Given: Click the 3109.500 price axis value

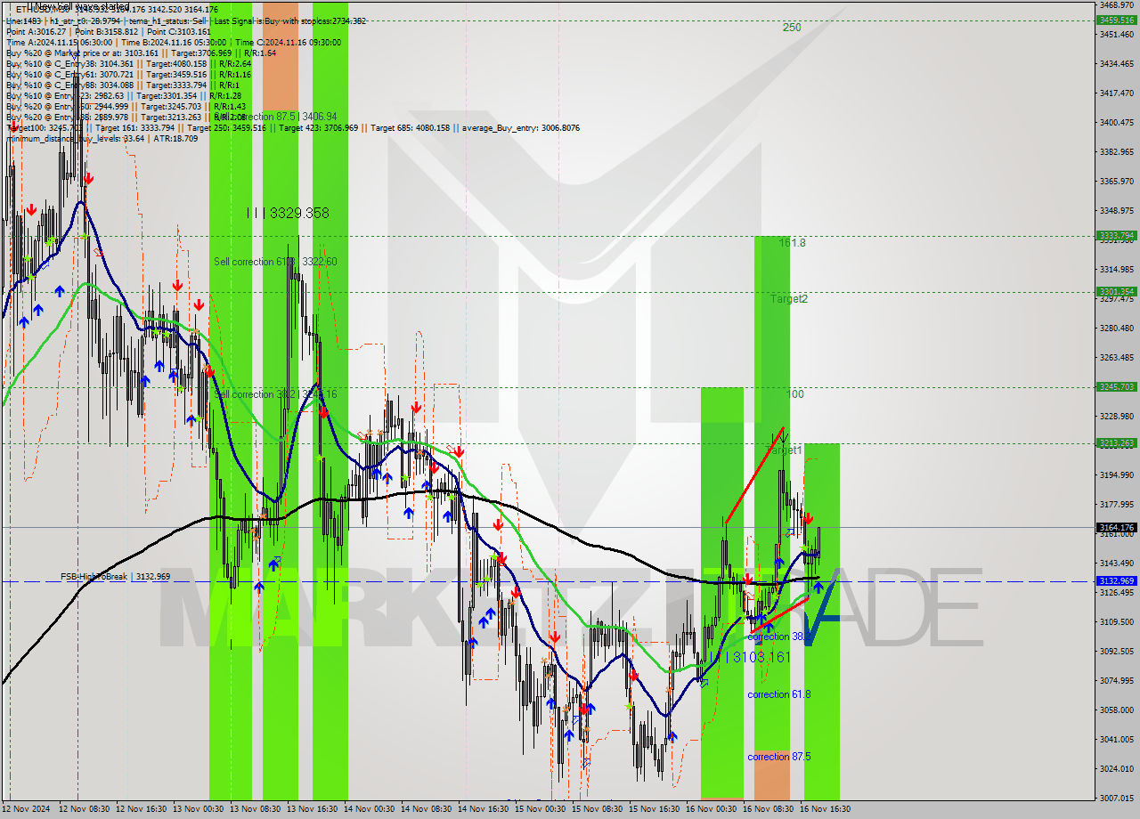Looking at the screenshot, I should pos(1116,621).
